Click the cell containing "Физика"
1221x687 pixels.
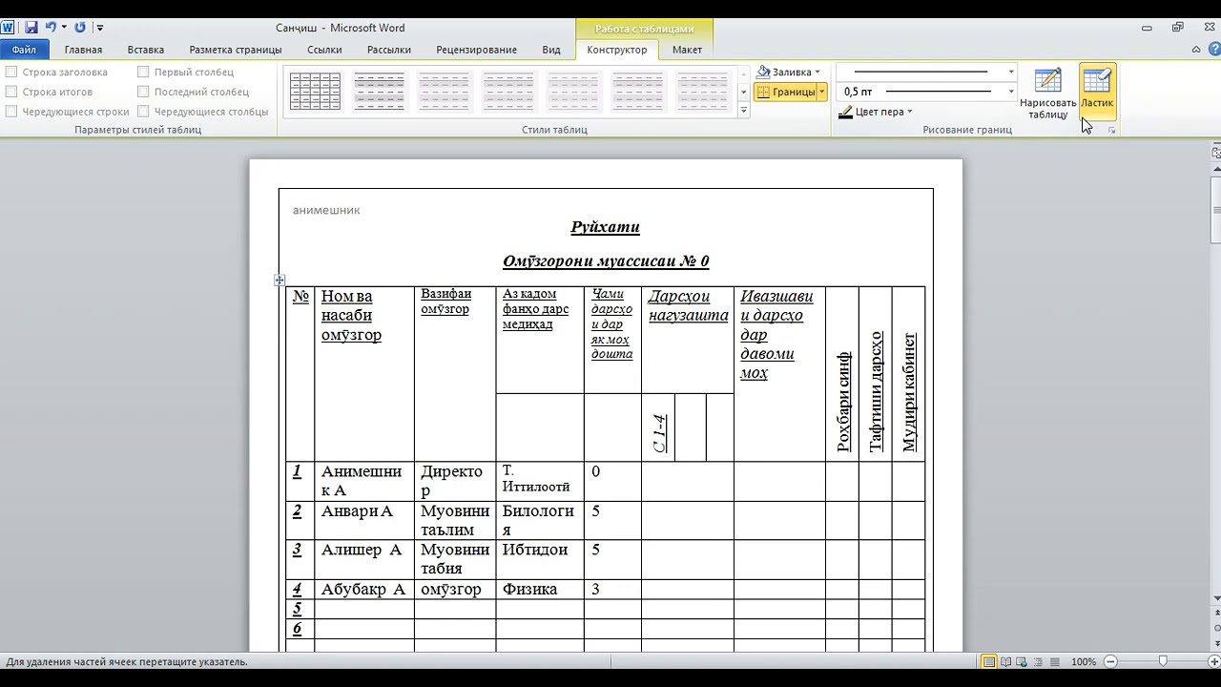click(x=540, y=590)
